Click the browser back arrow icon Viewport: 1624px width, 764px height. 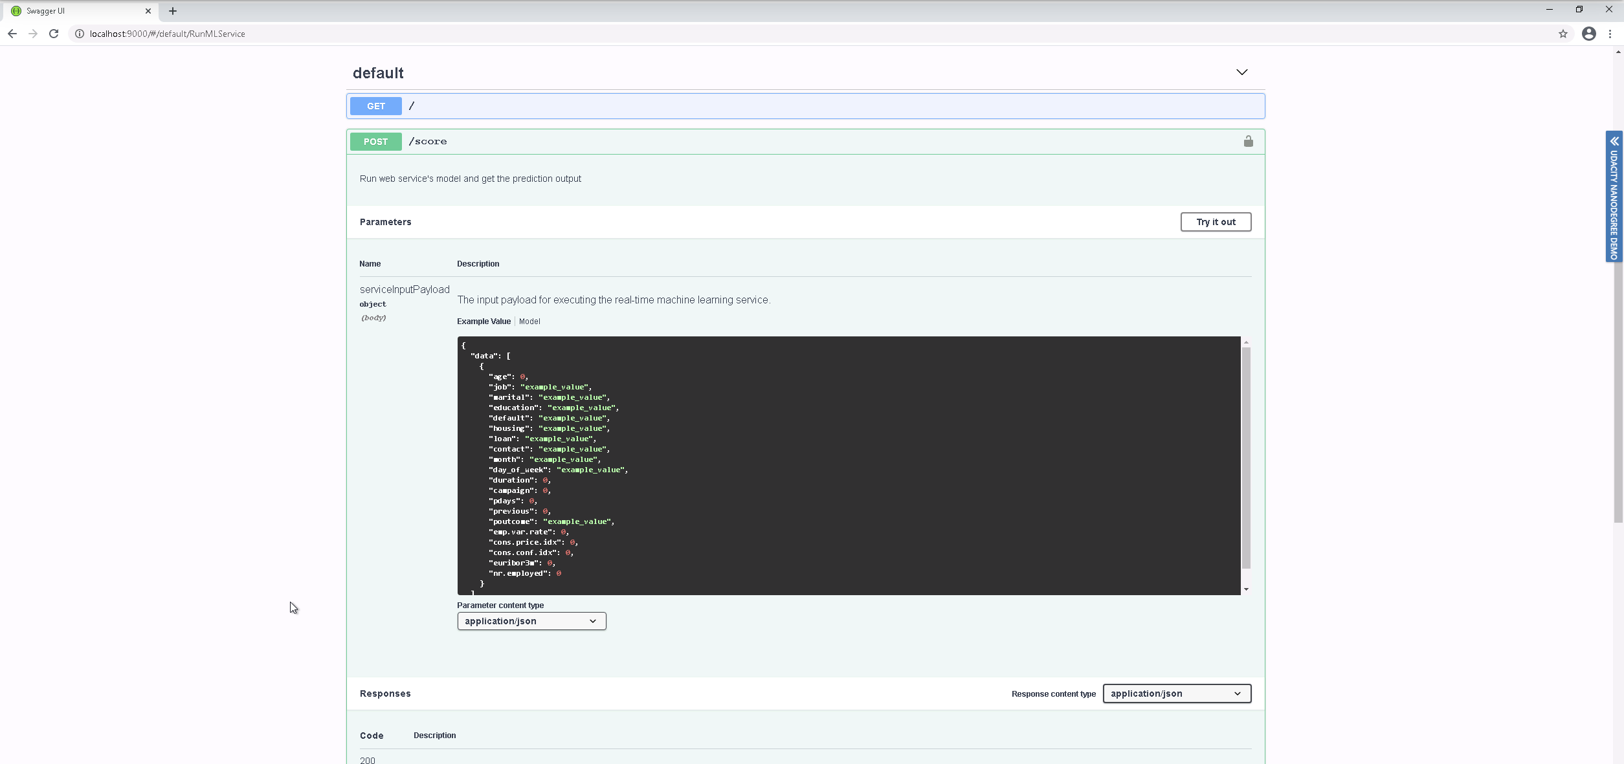pyautogui.click(x=12, y=34)
